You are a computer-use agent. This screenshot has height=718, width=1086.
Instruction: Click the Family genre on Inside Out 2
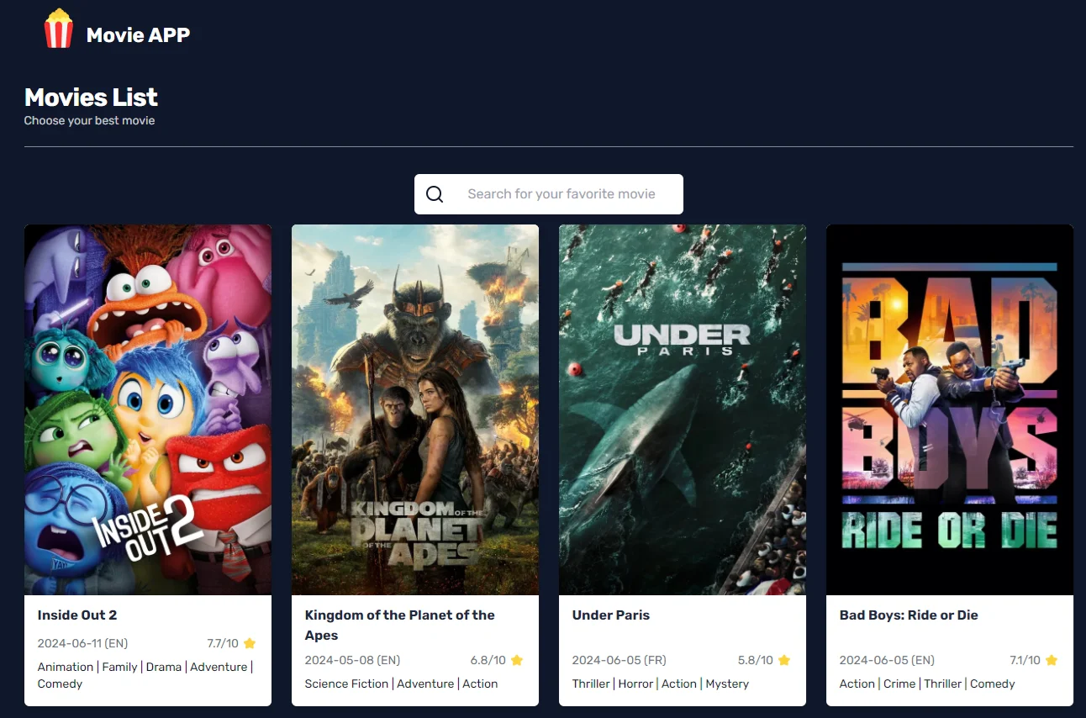coord(119,667)
